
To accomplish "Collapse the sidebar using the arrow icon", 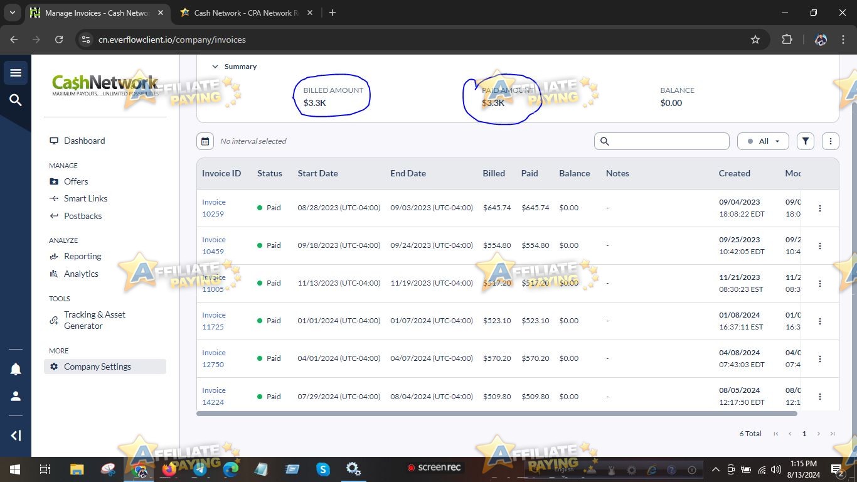I will 16,435.
